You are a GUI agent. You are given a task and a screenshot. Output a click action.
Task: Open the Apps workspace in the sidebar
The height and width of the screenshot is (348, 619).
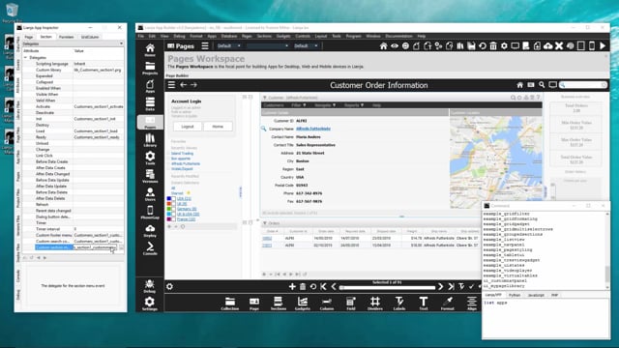(150, 86)
